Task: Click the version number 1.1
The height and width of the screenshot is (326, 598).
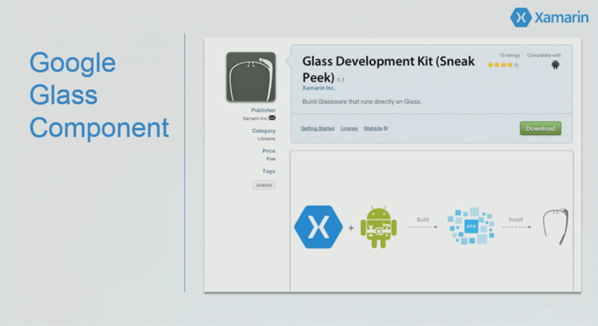Action: (x=340, y=80)
